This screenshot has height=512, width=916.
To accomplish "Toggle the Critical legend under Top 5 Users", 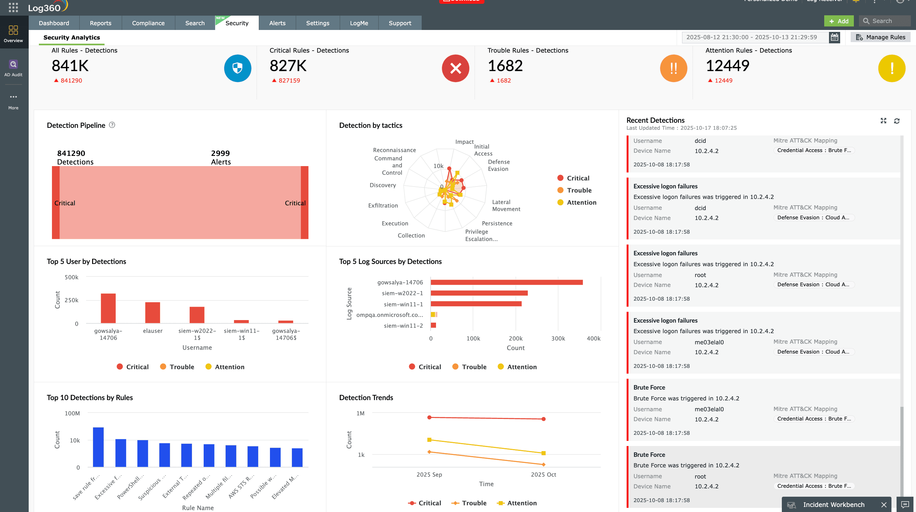I will click(132, 367).
